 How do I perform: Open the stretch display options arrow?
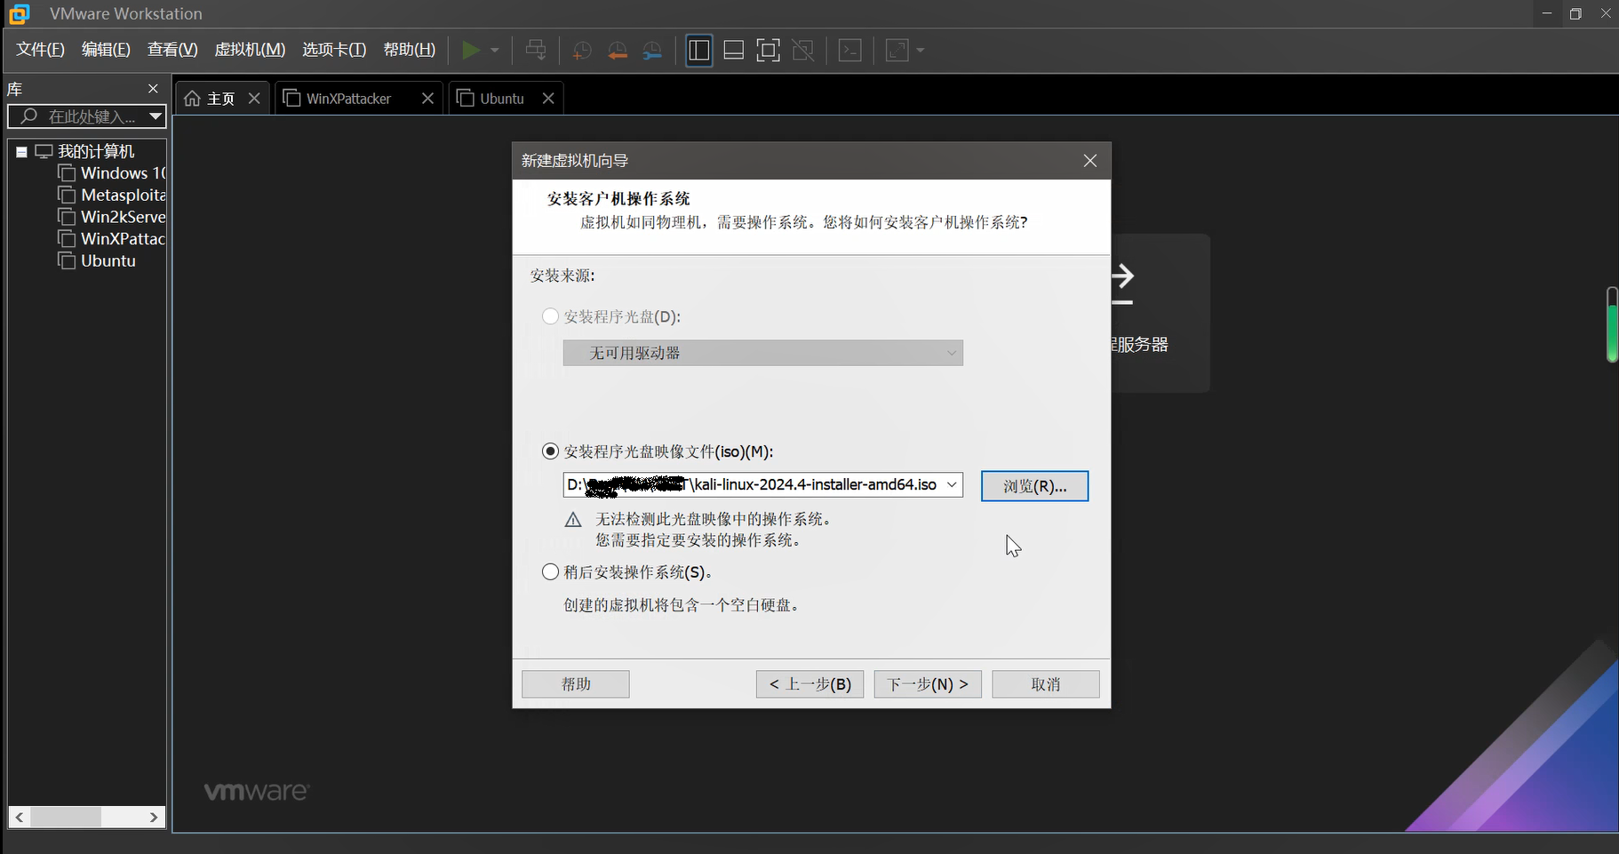click(x=921, y=51)
